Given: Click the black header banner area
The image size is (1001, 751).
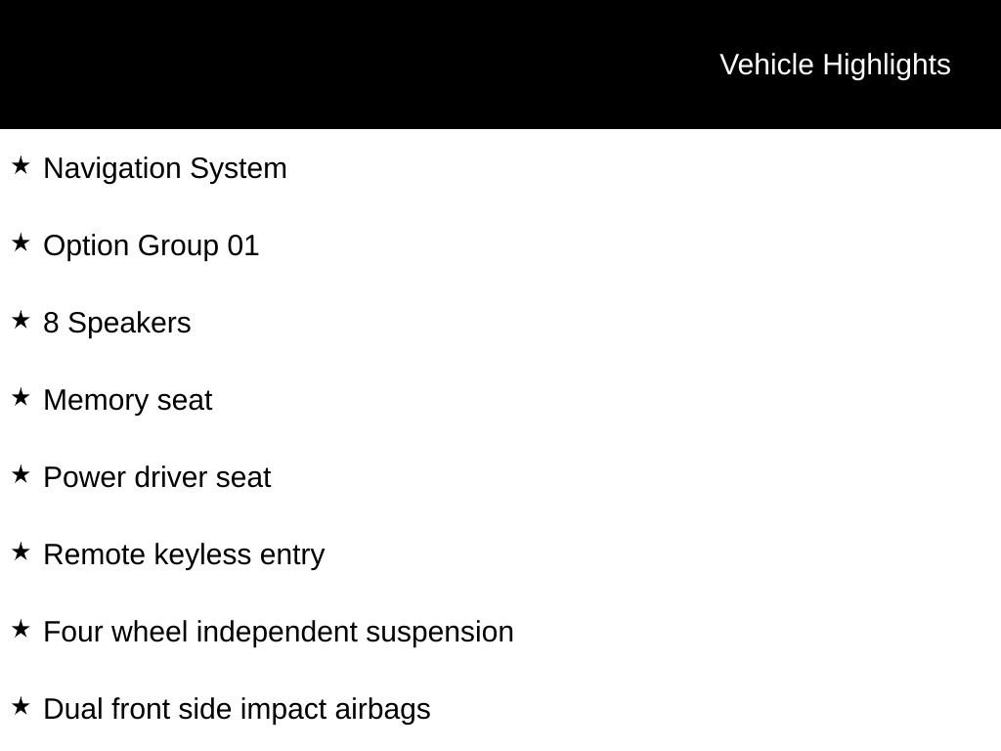Looking at the screenshot, I should coord(500,65).
